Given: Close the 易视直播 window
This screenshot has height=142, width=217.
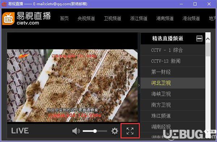Looking at the screenshot, I should (209, 4).
